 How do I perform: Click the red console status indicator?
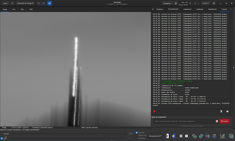154,111
